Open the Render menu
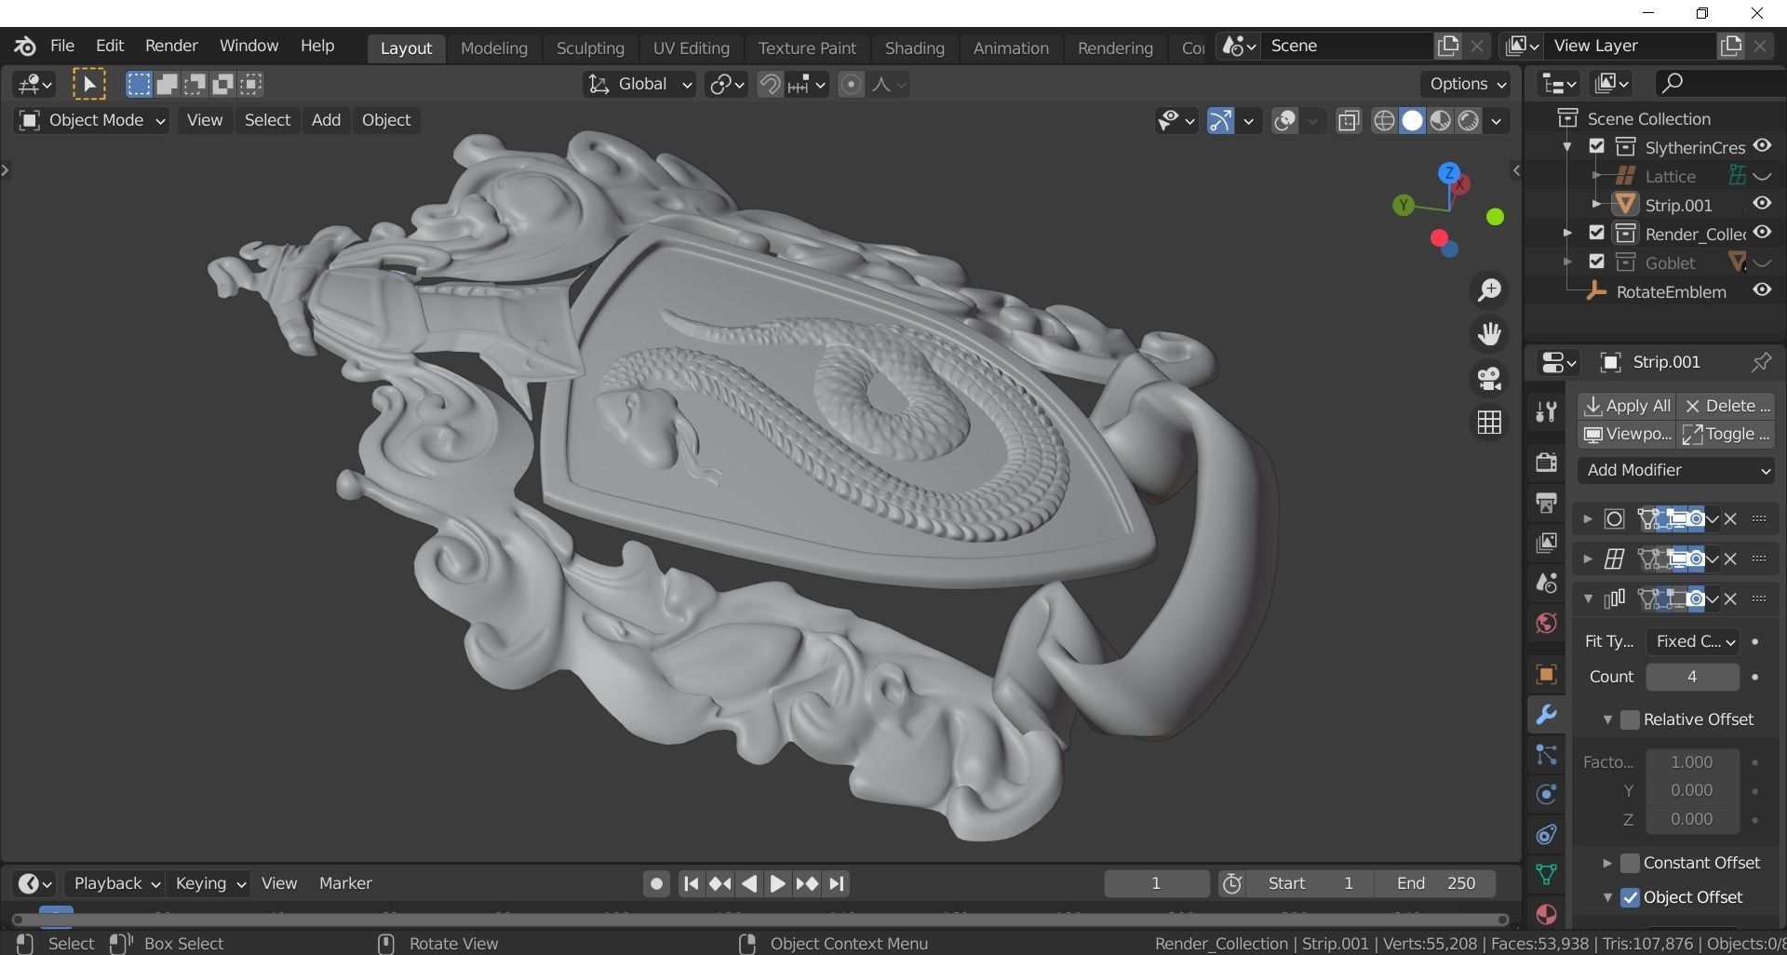This screenshot has height=955, width=1787. 171,46
